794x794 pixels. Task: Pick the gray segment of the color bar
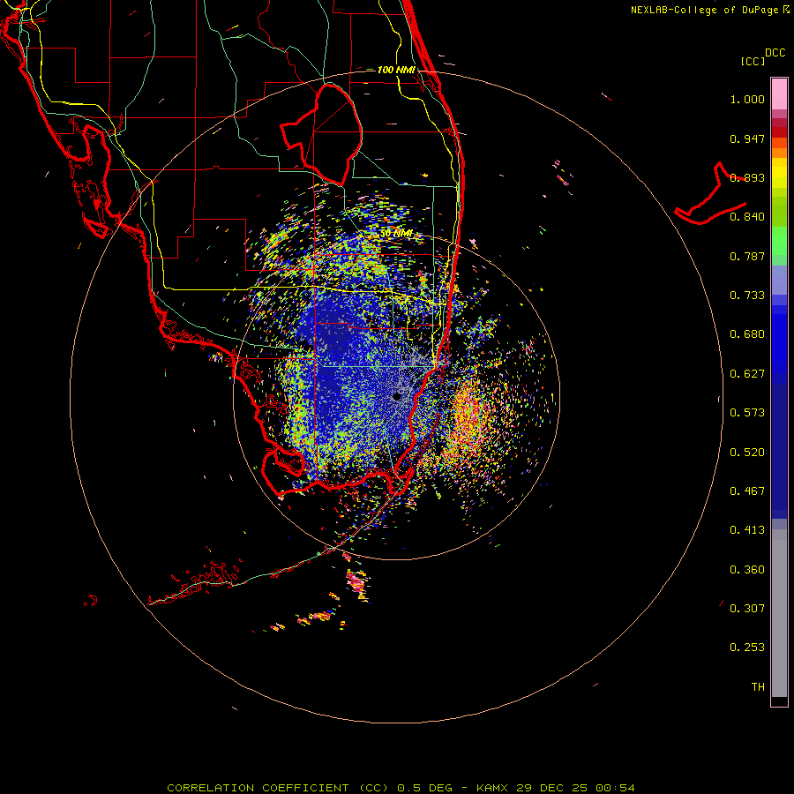coord(779,613)
